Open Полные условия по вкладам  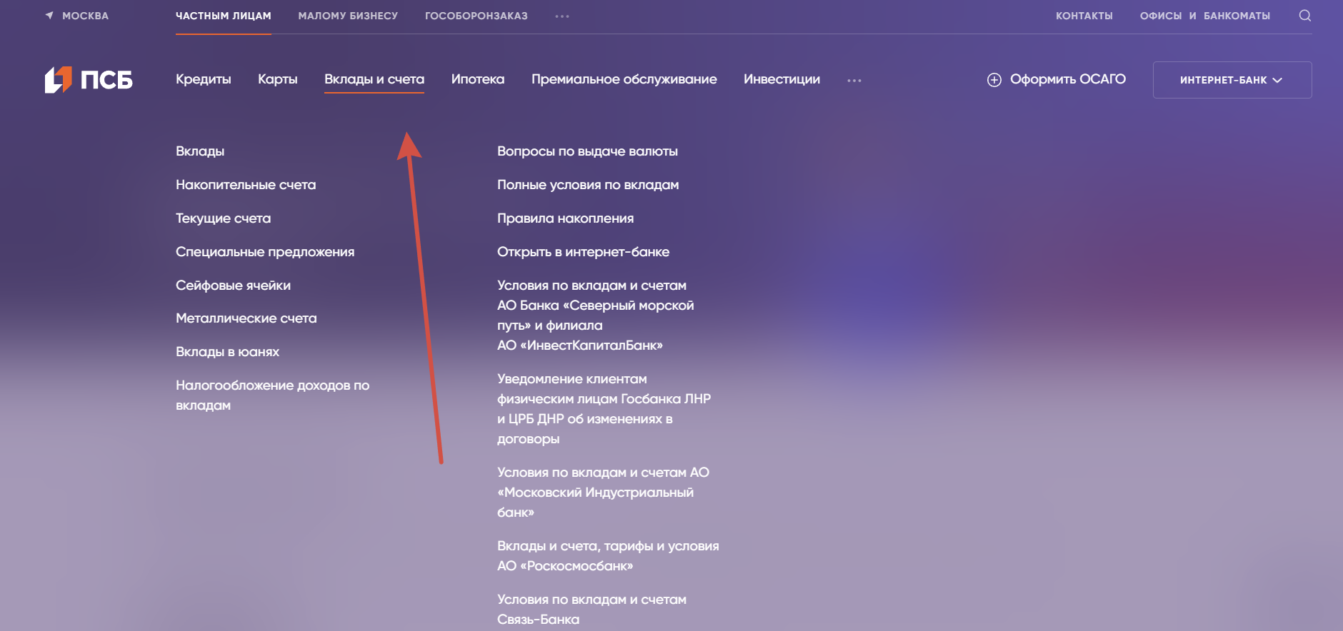[x=588, y=185]
